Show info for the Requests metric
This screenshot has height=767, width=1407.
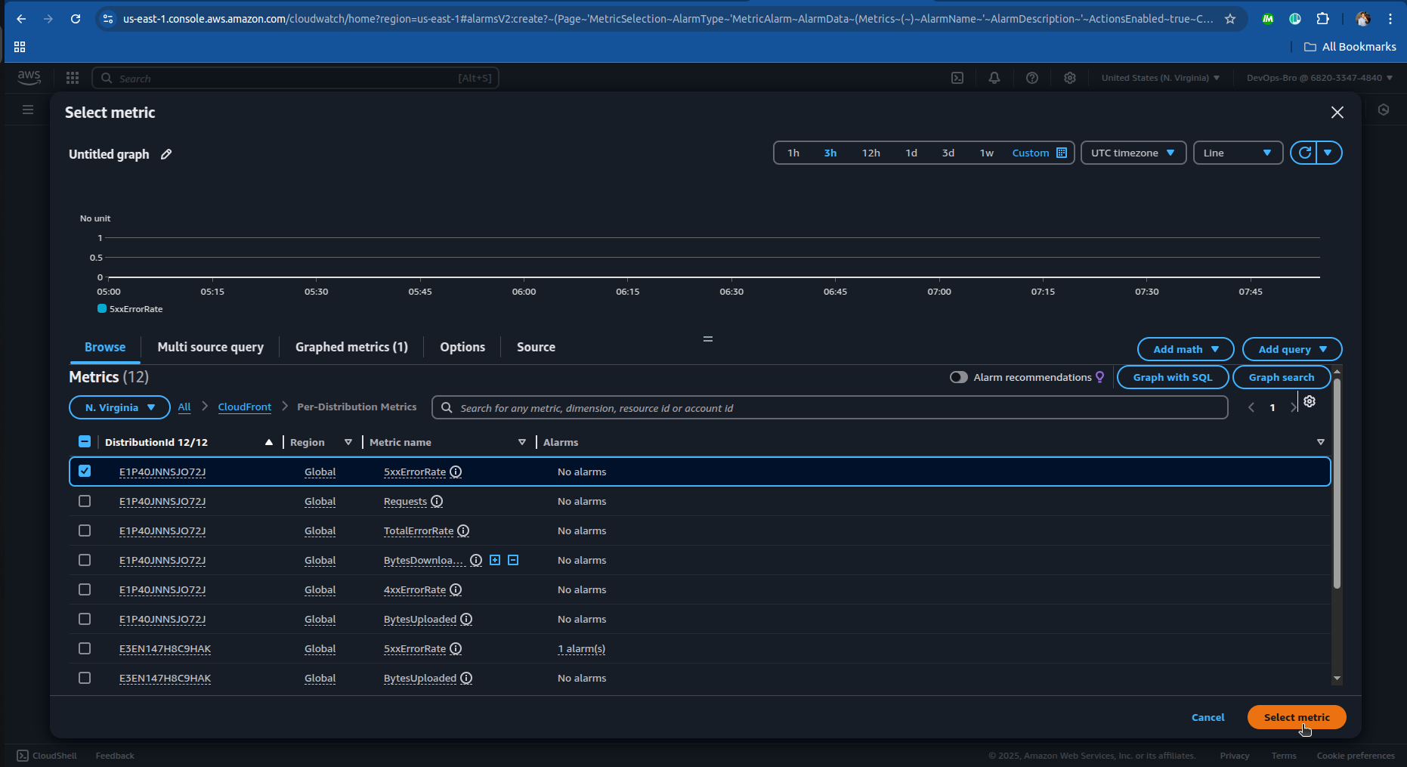point(437,501)
